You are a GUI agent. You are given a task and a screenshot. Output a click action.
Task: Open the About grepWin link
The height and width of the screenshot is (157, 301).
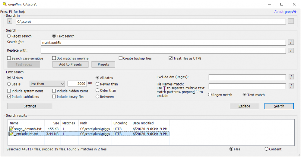pos(285,12)
